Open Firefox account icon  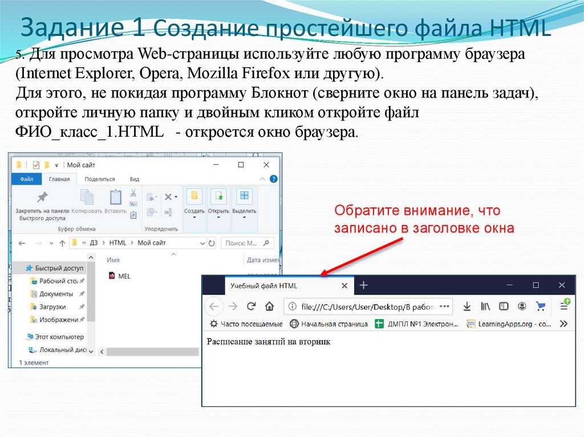coord(522,307)
